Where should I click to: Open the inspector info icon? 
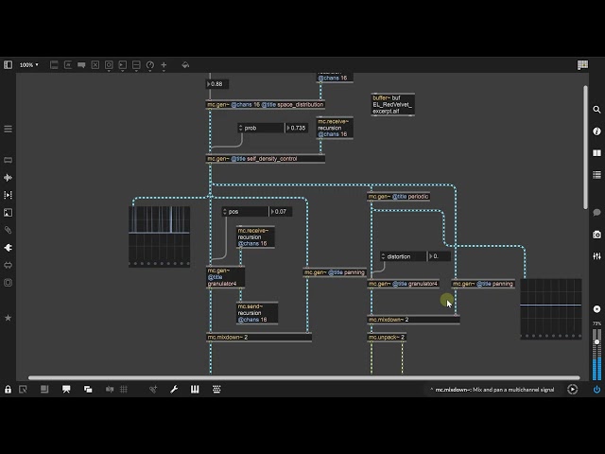596,131
